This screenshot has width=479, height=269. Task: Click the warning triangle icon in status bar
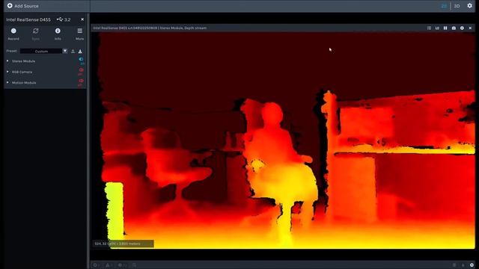(x=109, y=265)
